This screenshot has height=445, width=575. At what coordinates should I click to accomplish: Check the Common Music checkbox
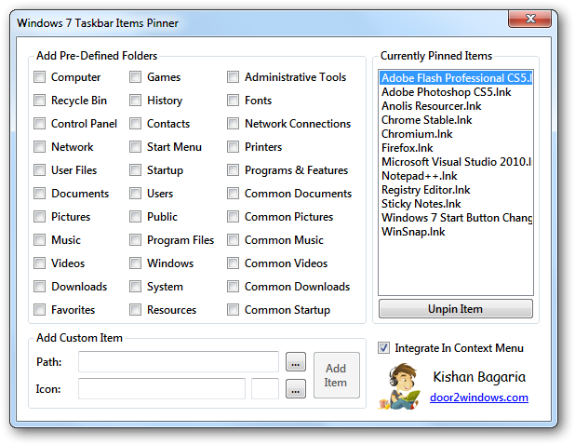click(x=233, y=240)
